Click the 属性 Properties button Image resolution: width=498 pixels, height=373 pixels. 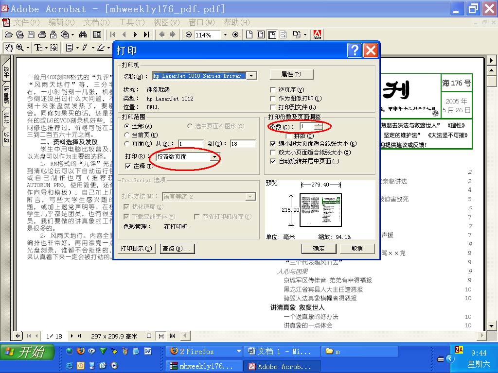pyautogui.click(x=291, y=74)
